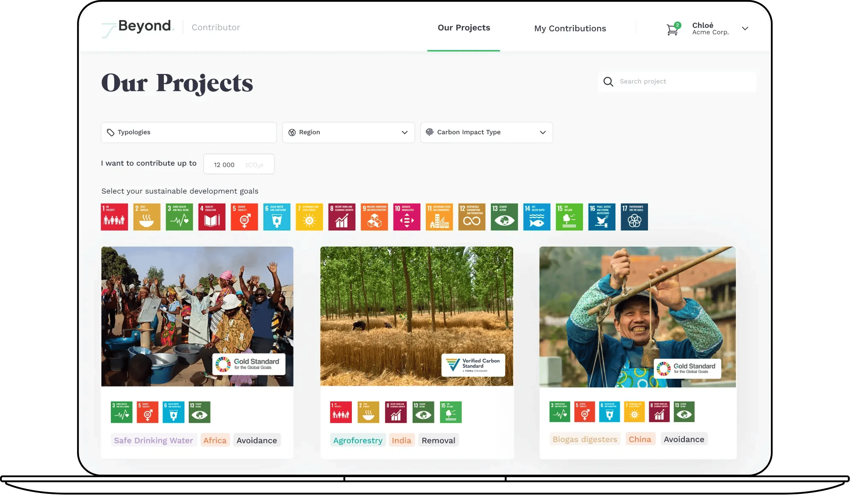Switch to My Contributions tab

[570, 29]
